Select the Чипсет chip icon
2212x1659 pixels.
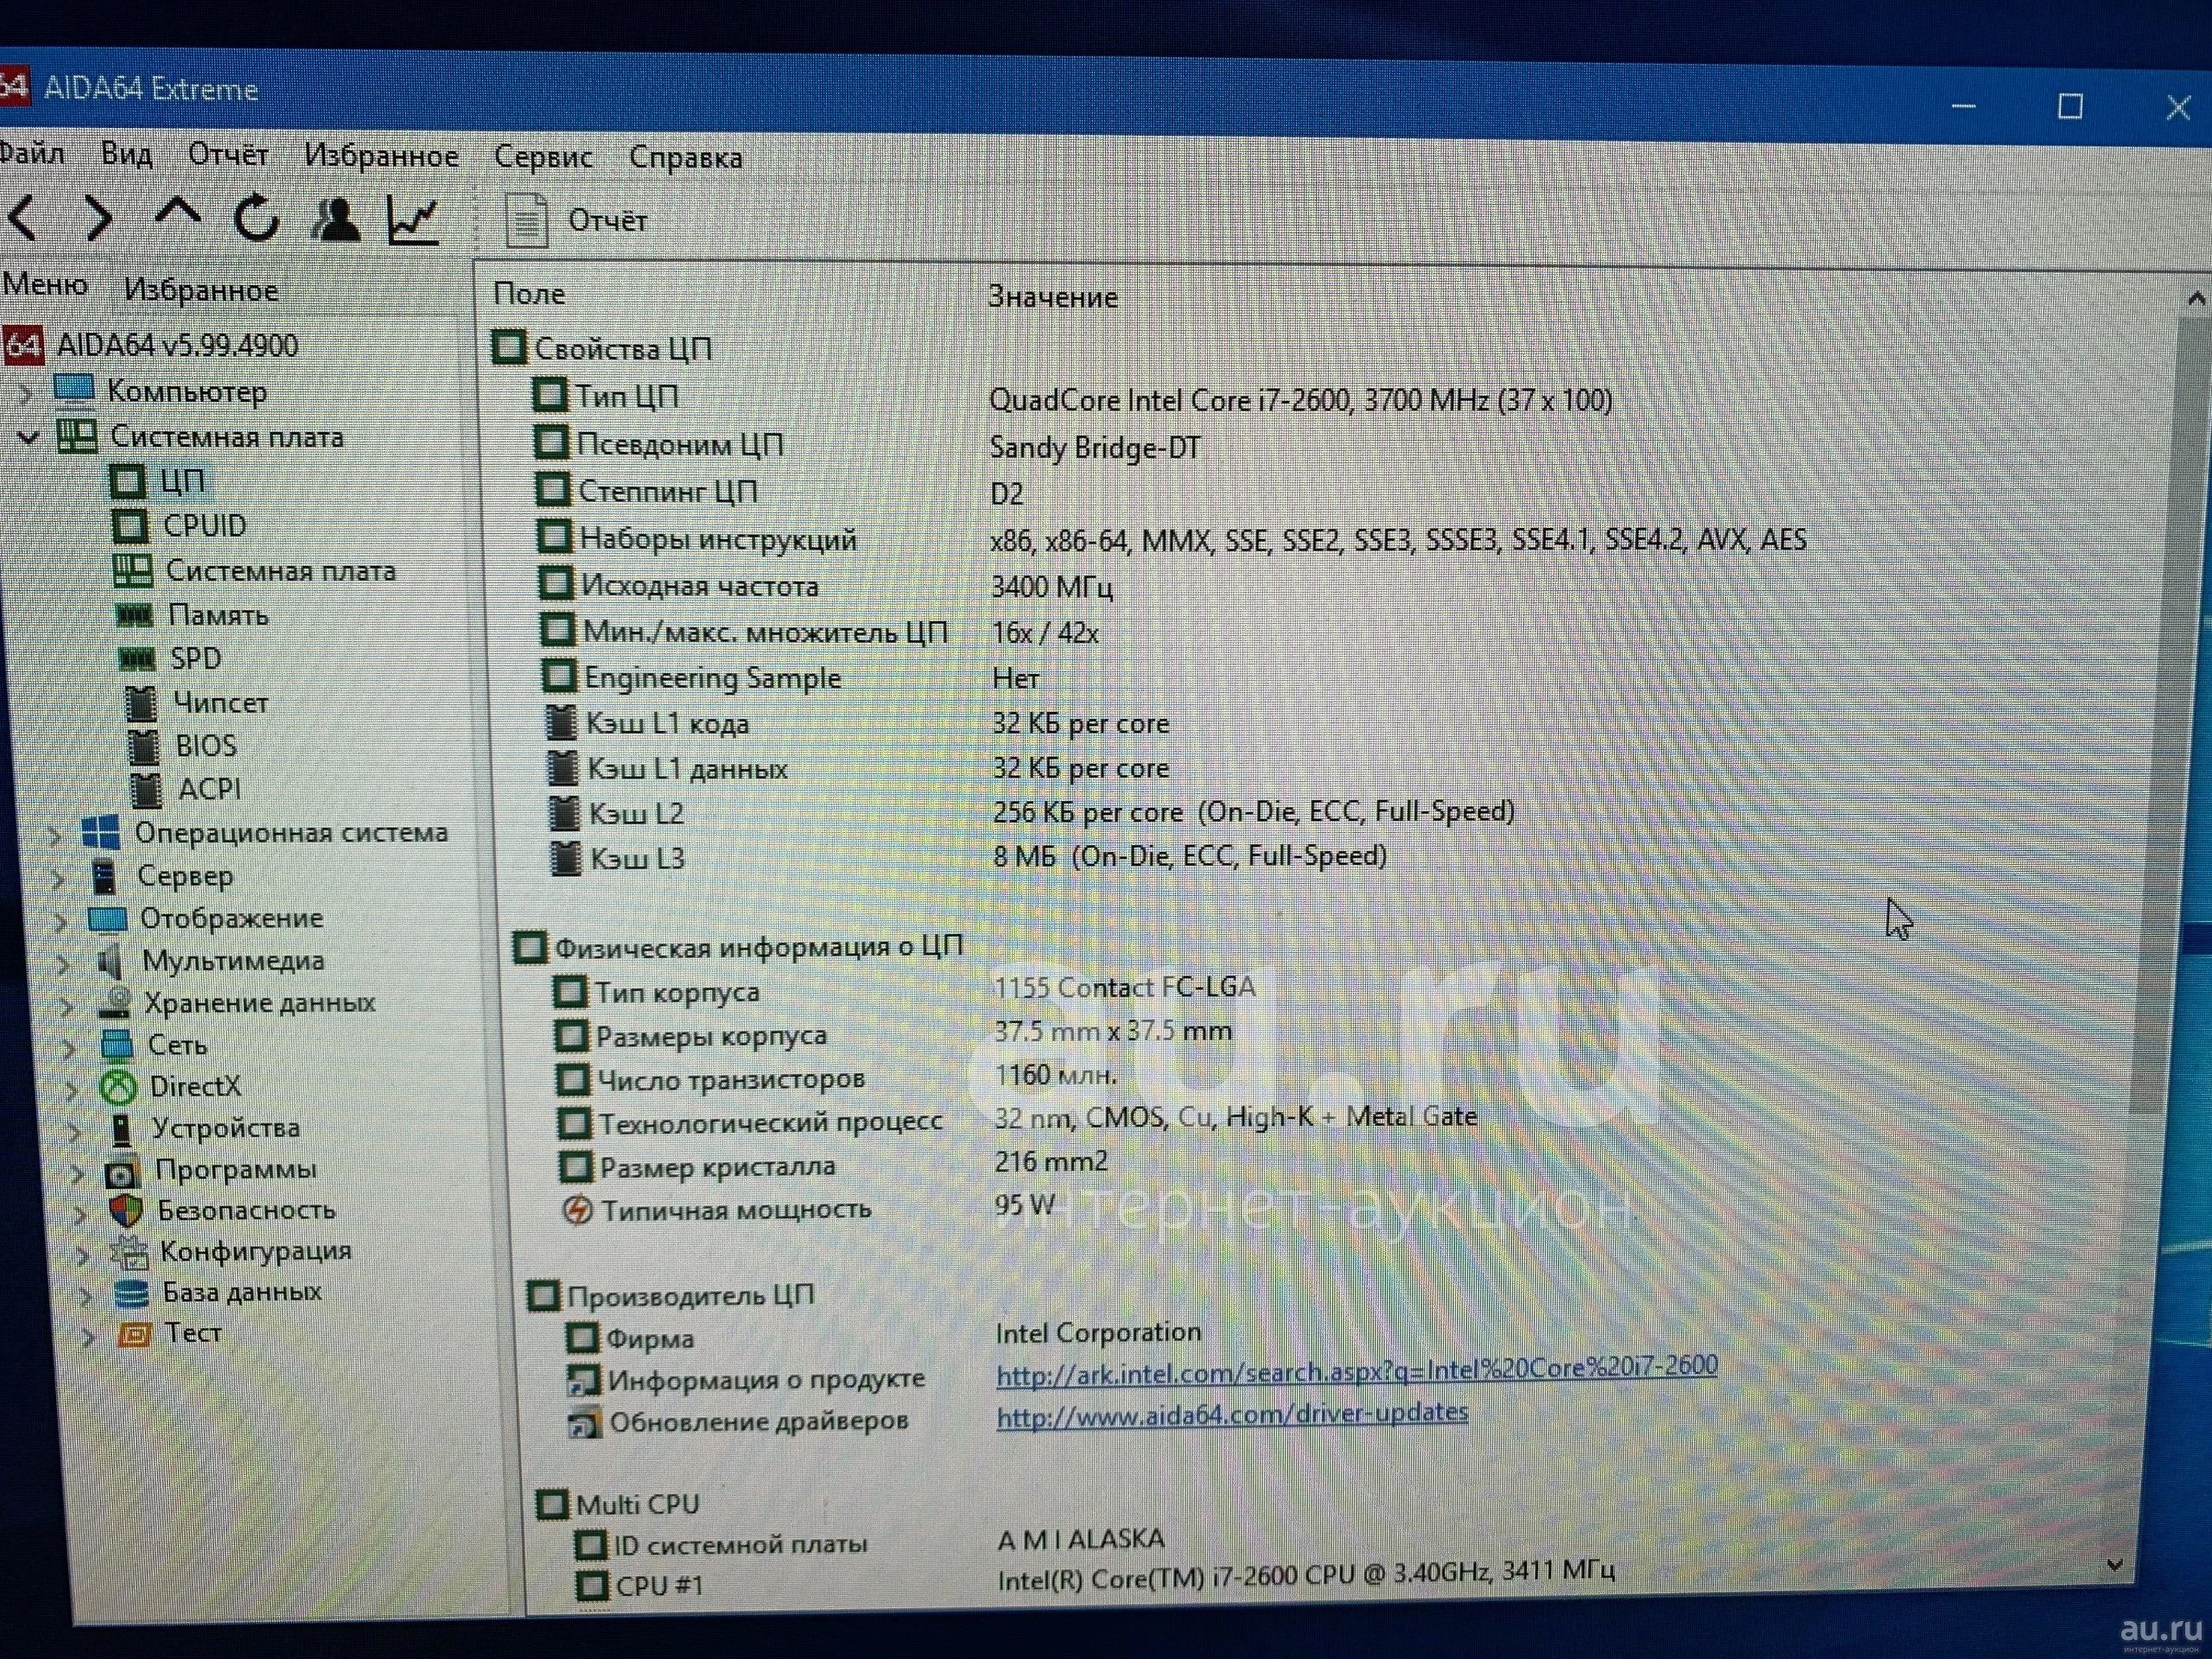142,704
